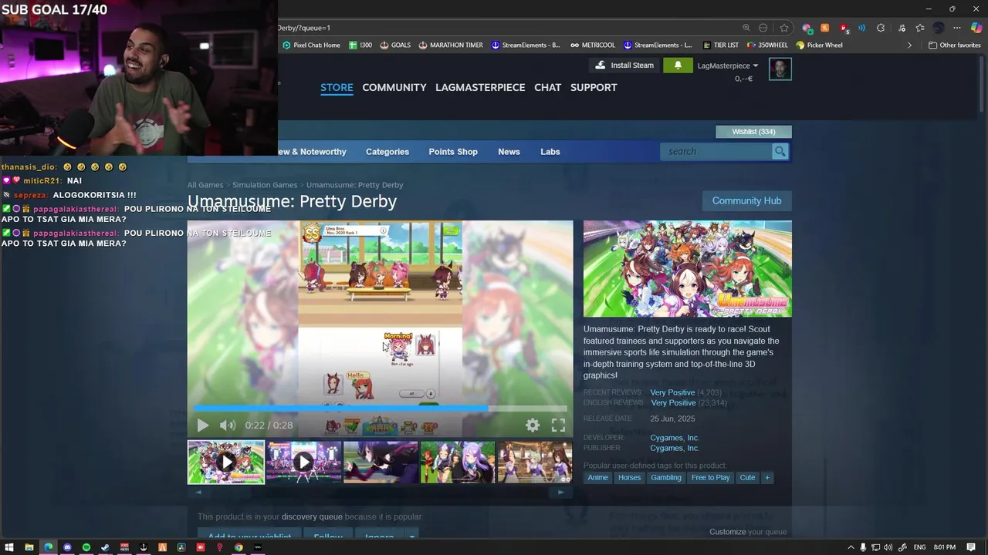Open the Categories dropdown tab
988x555 pixels.
387,152
